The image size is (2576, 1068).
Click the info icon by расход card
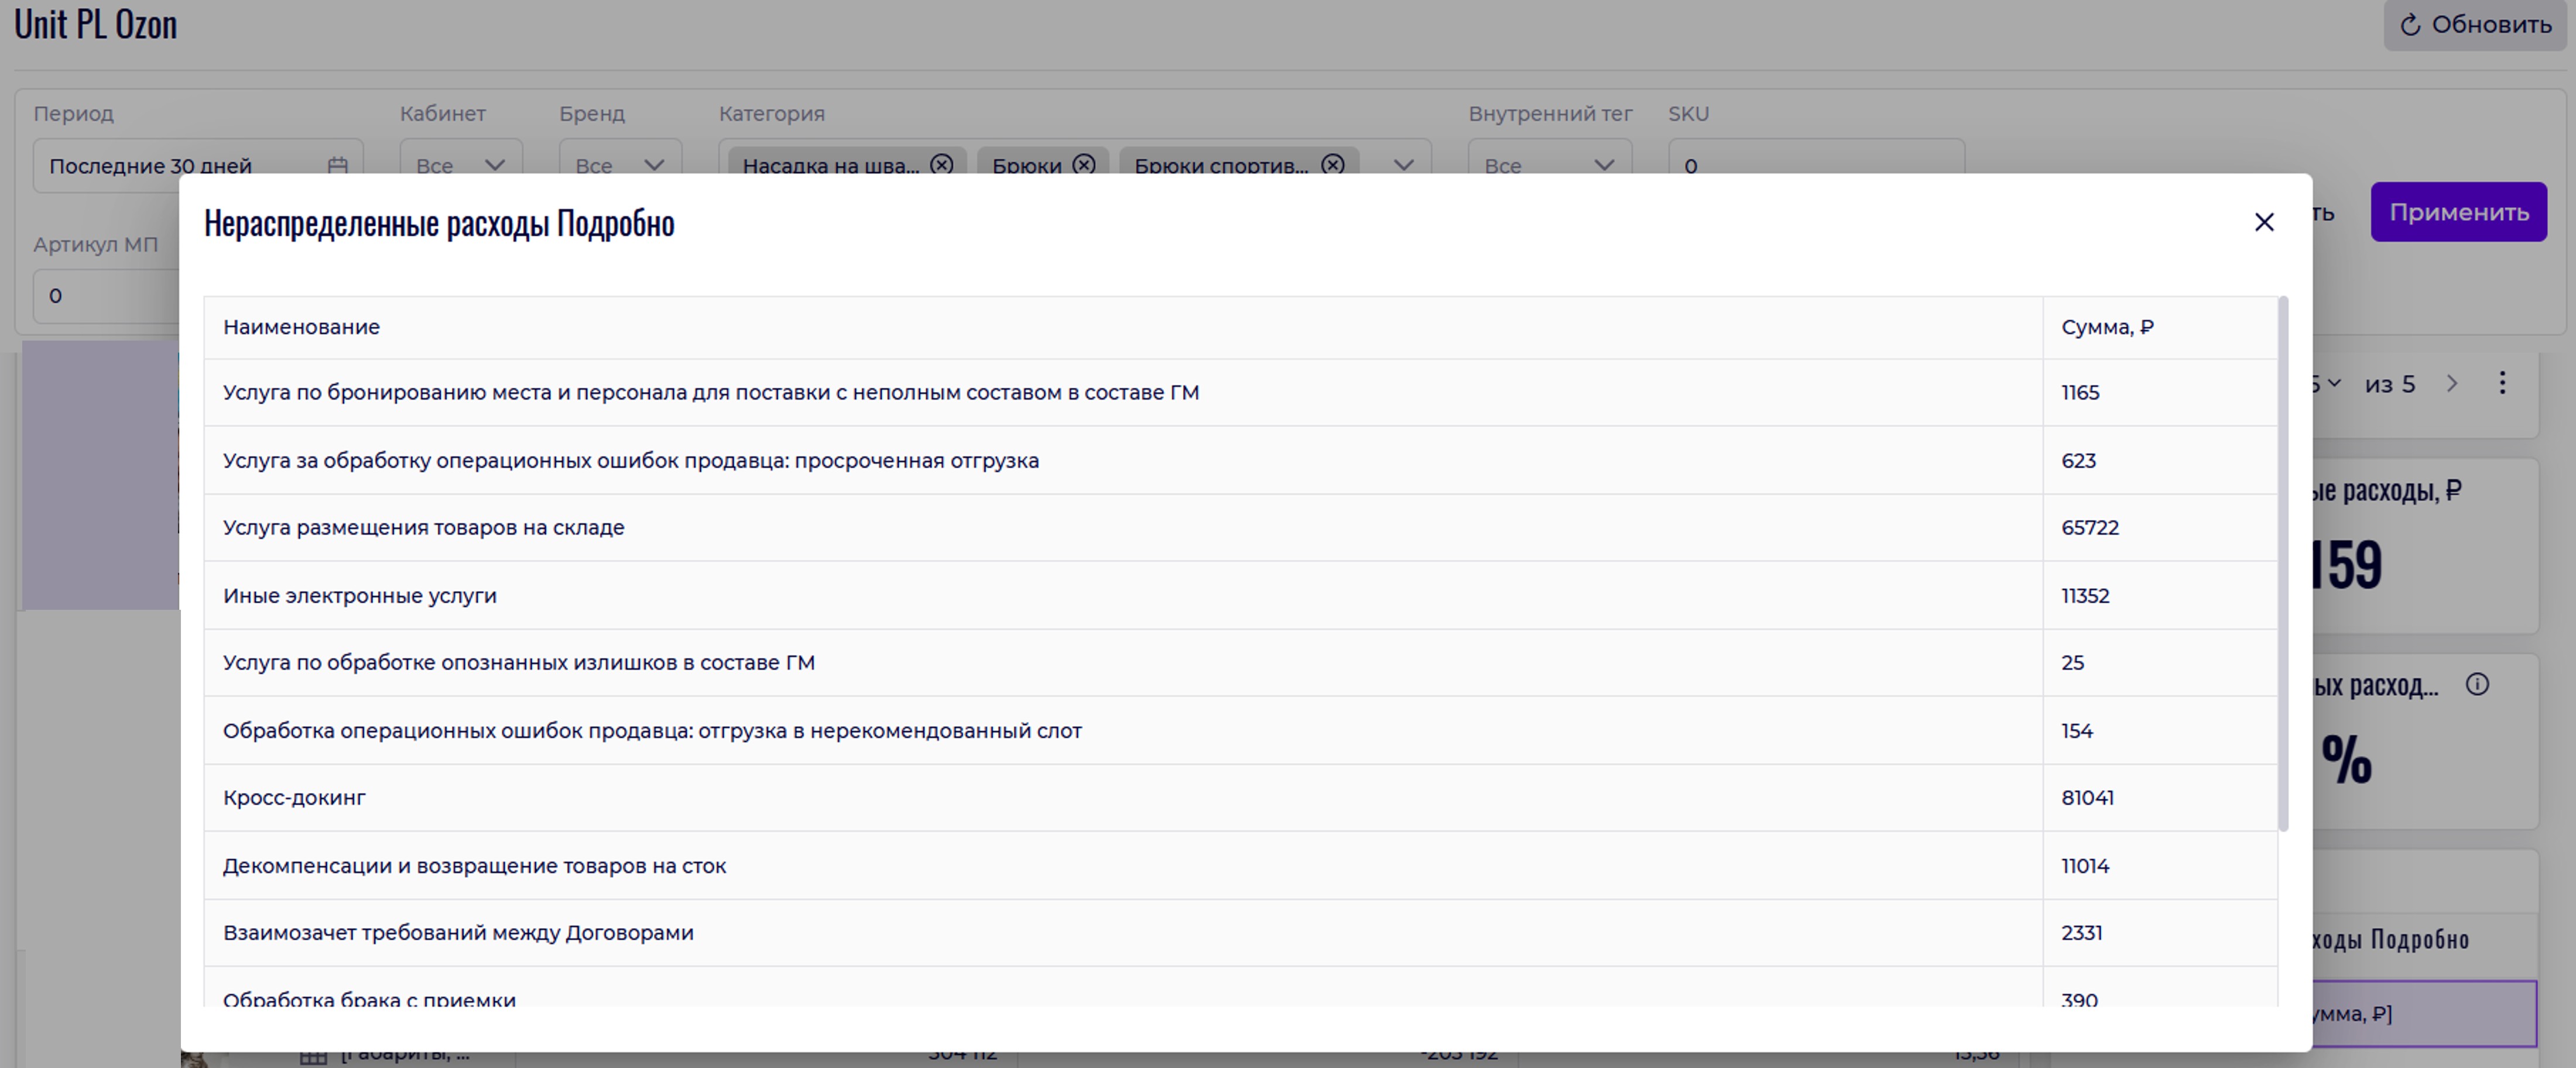2477,685
